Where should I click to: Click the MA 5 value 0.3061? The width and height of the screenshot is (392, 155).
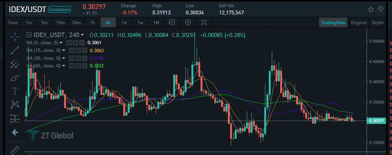[x=94, y=43]
